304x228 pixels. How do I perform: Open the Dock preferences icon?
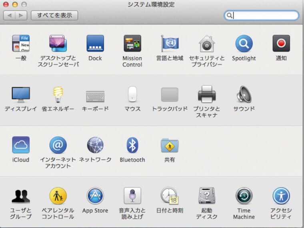pos(95,44)
